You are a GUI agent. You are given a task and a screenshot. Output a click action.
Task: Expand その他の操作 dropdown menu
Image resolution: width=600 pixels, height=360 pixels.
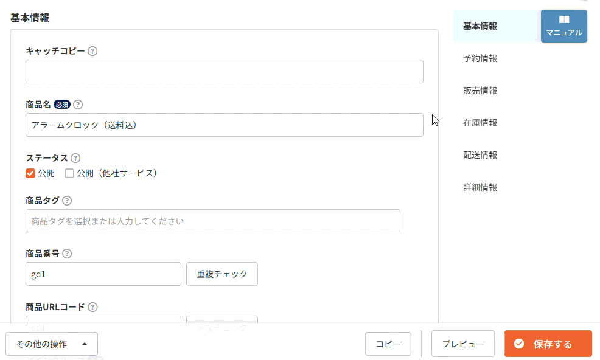52,344
